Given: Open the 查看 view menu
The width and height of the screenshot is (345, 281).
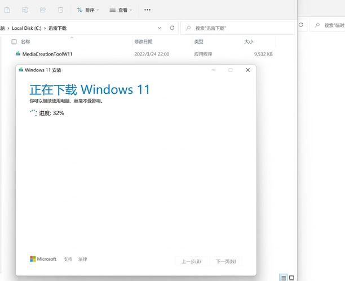Looking at the screenshot, I should [x=121, y=10].
